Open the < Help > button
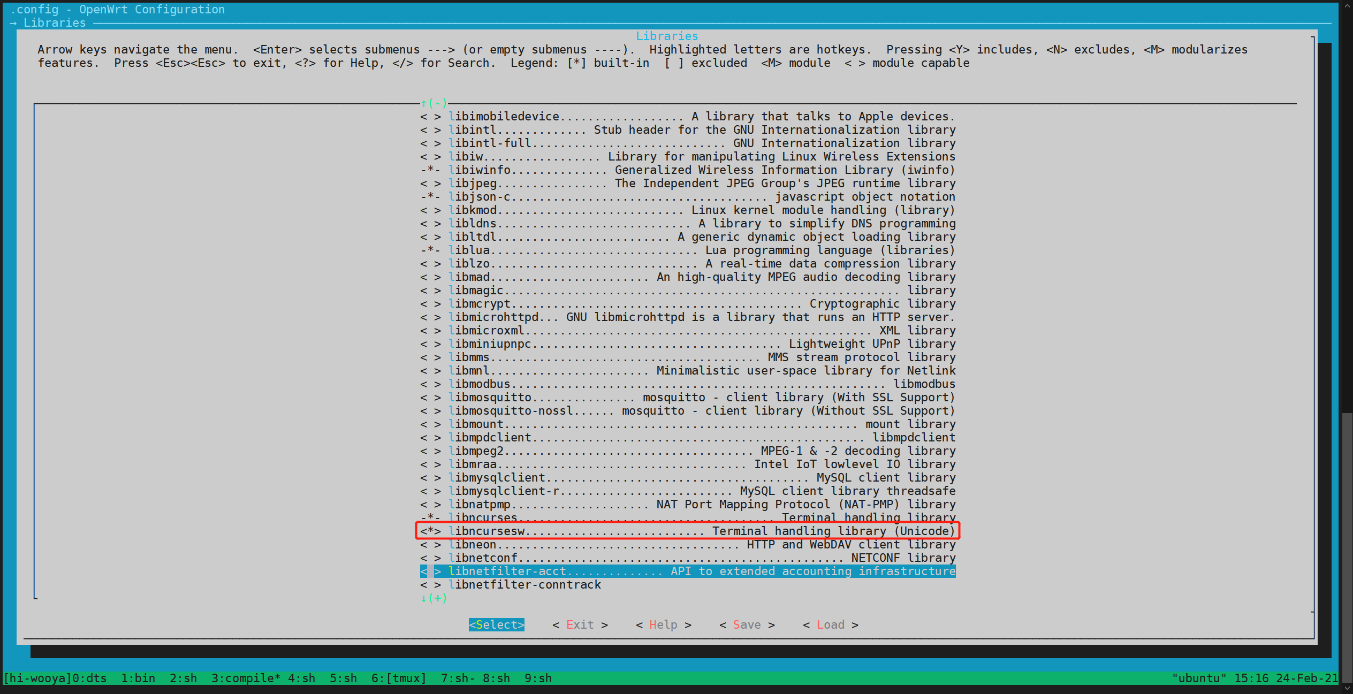The width and height of the screenshot is (1353, 694). (663, 624)
